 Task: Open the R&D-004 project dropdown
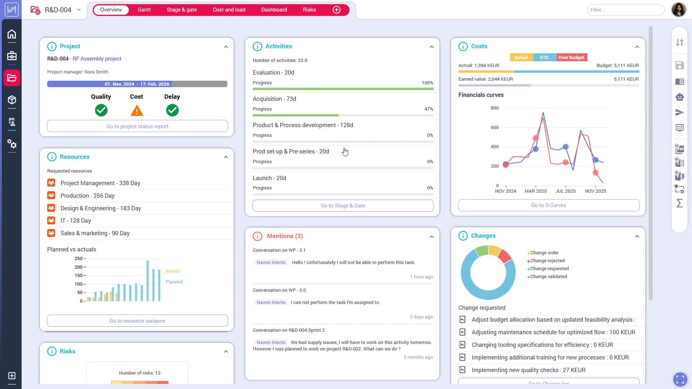tap(79, 10)
